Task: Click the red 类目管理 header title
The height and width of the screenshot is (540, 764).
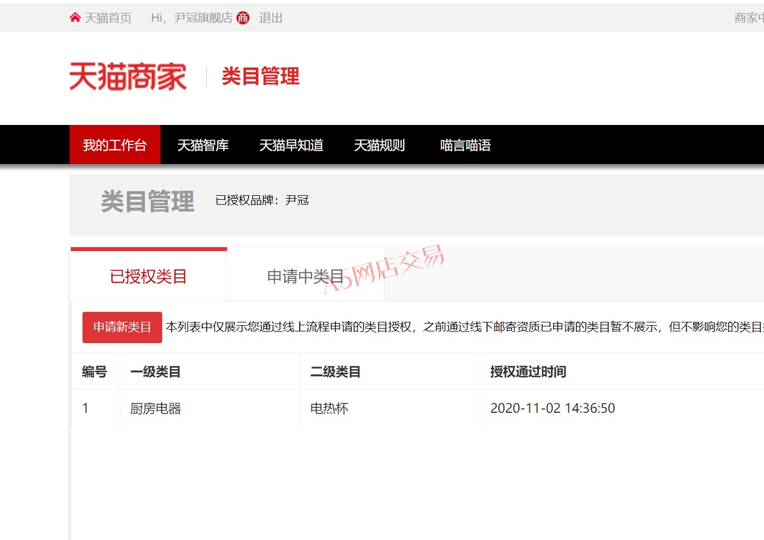Action: point(260,76)
